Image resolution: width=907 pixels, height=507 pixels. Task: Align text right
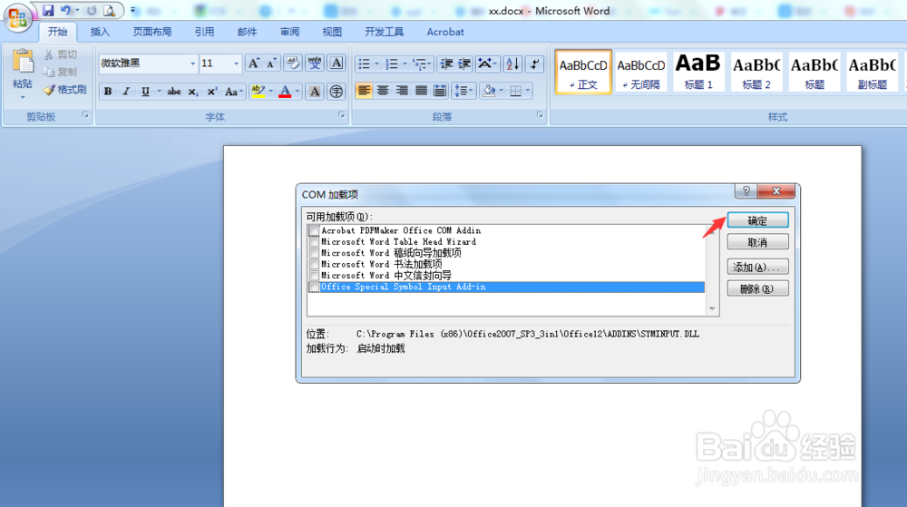pyautogui.click(x=402, y=91)
